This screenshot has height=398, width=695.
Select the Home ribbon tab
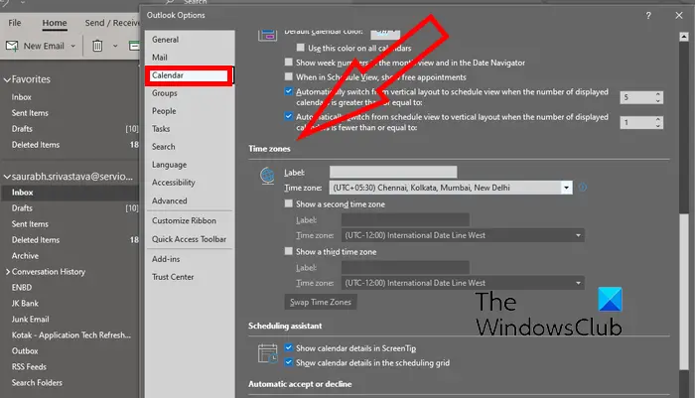click(x=55, y=23)
